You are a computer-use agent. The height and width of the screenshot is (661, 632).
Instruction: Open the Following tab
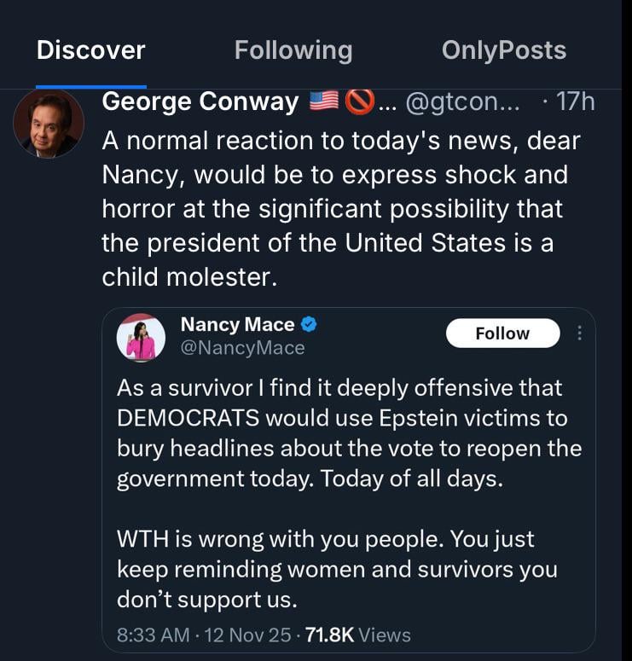(293, 50)
